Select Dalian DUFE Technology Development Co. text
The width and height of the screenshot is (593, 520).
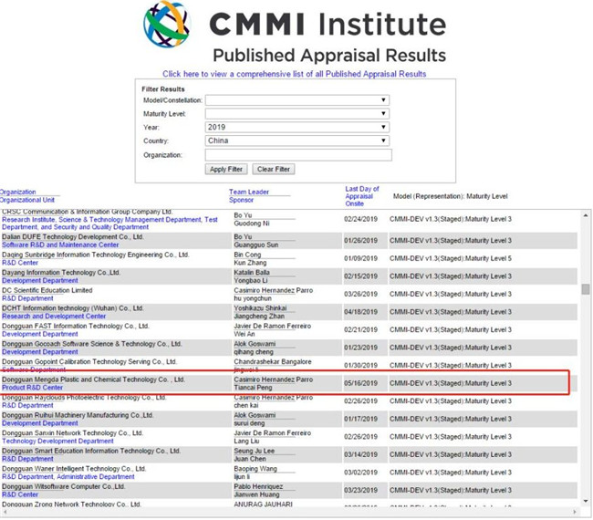coord(73,237)
